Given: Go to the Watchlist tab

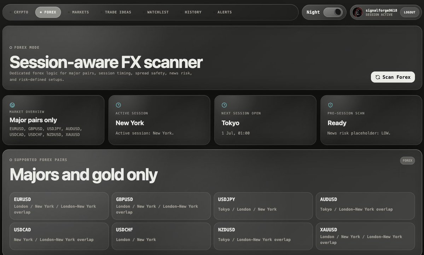Looking at the screenshot, I should 156,12.
